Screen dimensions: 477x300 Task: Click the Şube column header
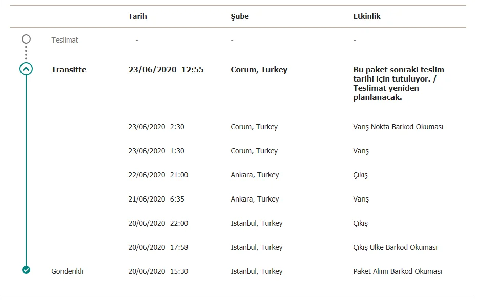click(x=240, y=16)
